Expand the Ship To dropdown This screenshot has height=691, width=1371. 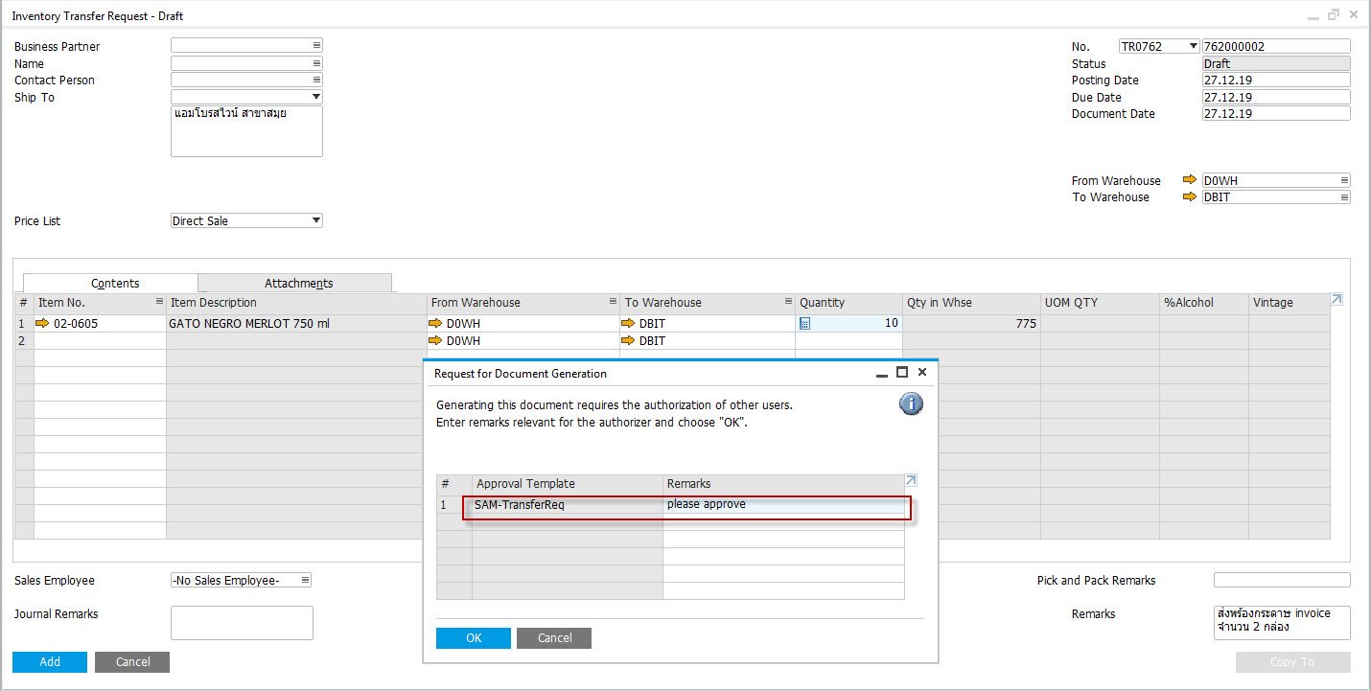click(316, 97)
